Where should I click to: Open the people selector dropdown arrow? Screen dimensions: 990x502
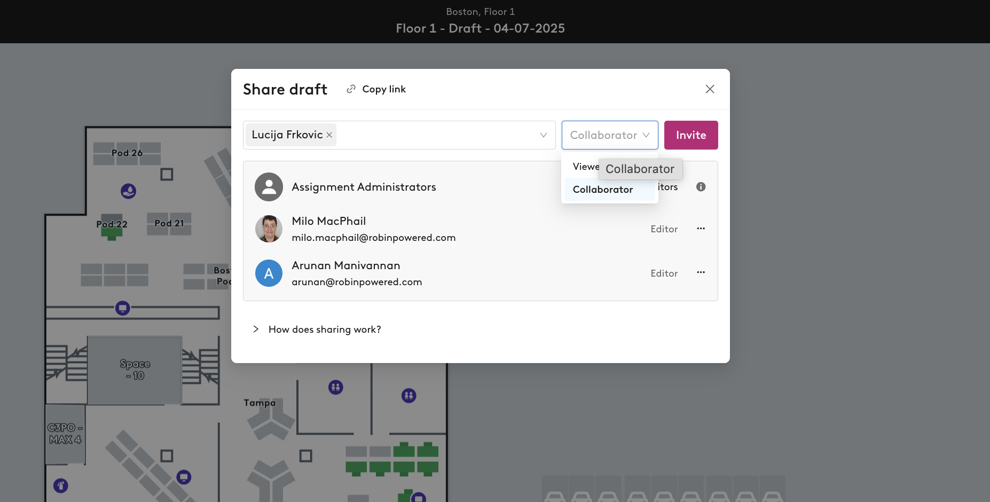tap(544, 135)
